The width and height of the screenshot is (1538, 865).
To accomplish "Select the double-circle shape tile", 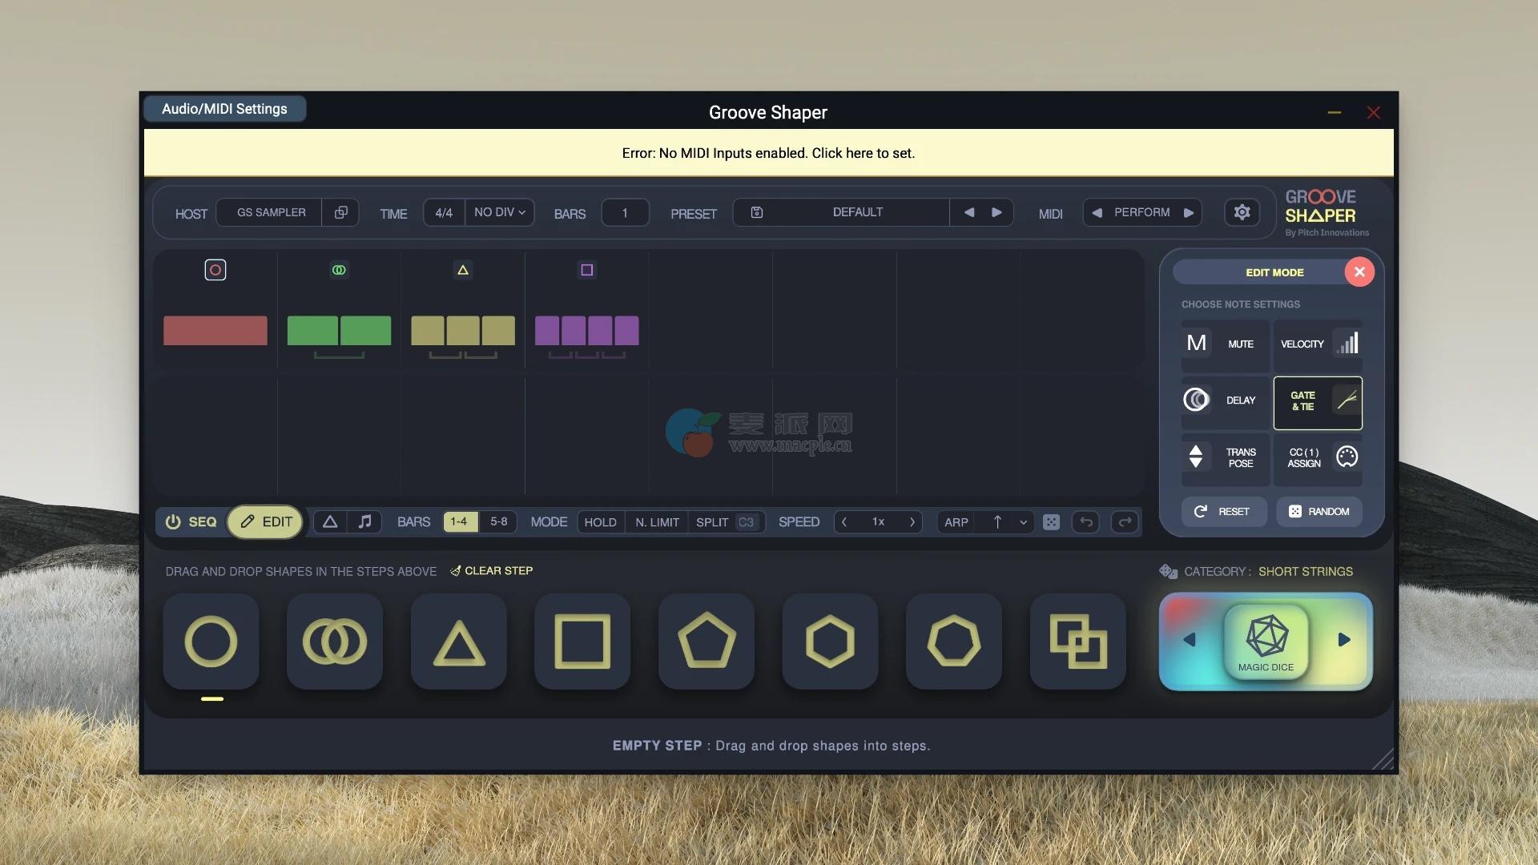I will [335, 642].
